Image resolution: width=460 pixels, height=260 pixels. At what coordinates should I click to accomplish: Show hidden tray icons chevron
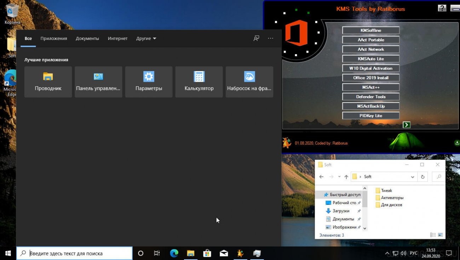pyautogui.click(x=387, y=253)
